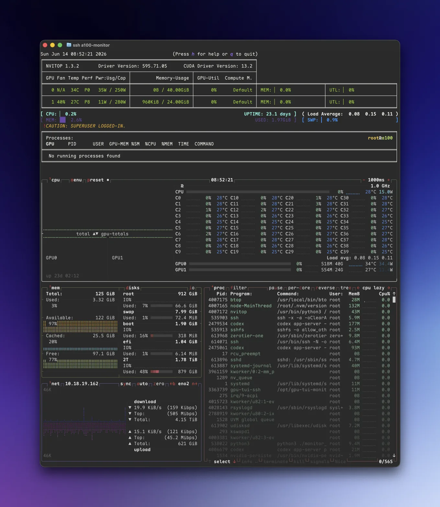Viewport: 440px width, 507px height.
Task: Click the asterisk next to preset
Action: tap(108, 180)
